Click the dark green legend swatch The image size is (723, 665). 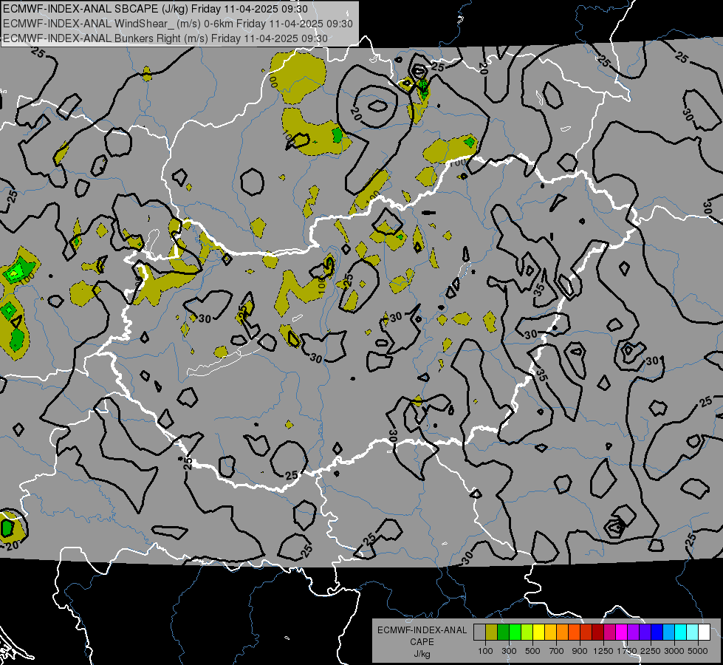pyautogui.click(x=503, y=632)
